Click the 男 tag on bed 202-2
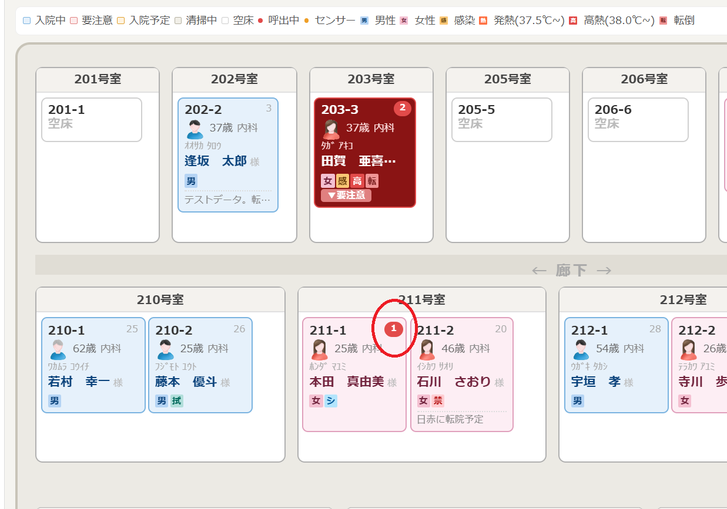The height and width of the screenshot is (509, 727). [x=191, y=181]
